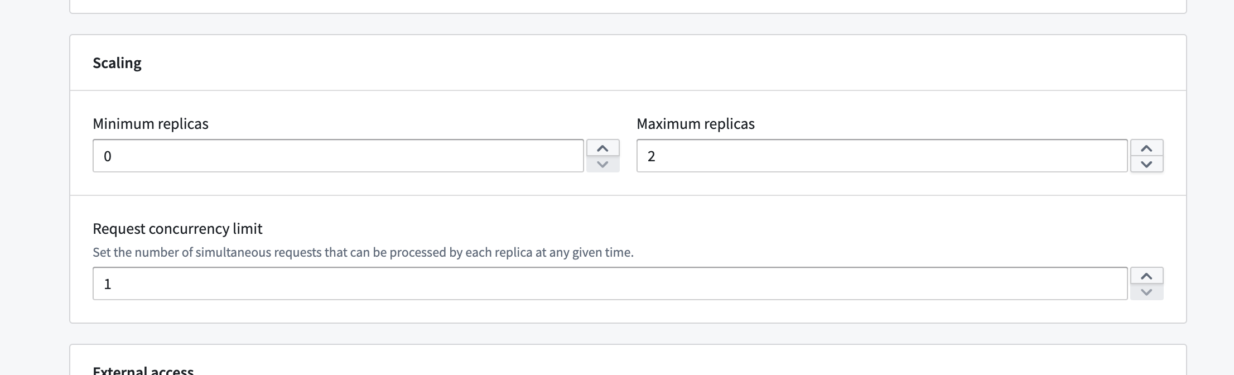This screenshot has width=1234, height=375.
Task: Click the partially visible card above Scaling
Action: (x=628, y=6)
